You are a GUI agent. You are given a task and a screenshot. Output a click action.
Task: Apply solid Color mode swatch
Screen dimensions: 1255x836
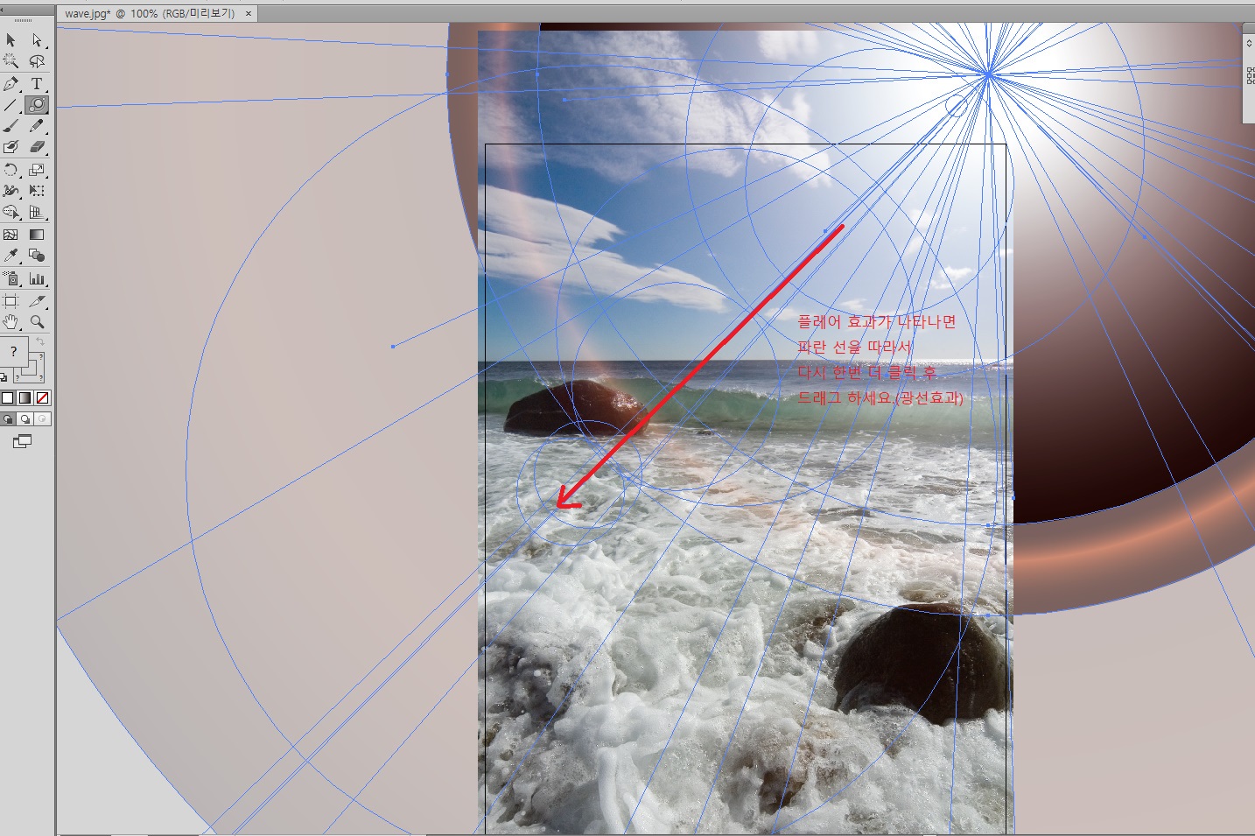(x=8, y=398)
